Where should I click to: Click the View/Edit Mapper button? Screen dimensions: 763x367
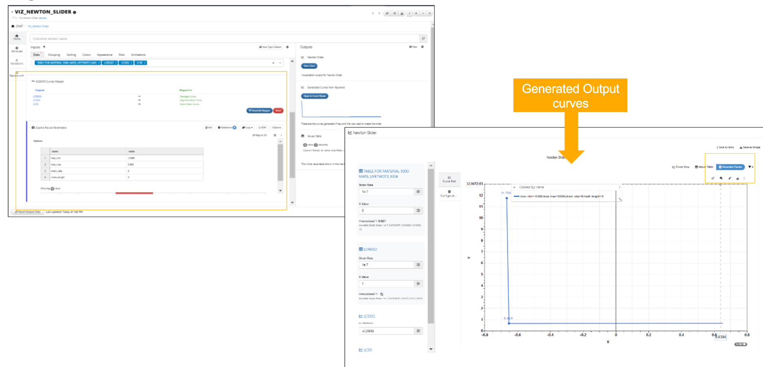[259, 111]
